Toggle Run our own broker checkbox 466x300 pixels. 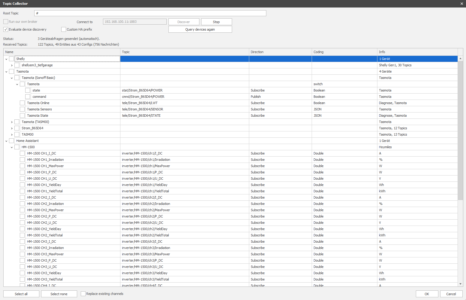click(x=6, y=22)
